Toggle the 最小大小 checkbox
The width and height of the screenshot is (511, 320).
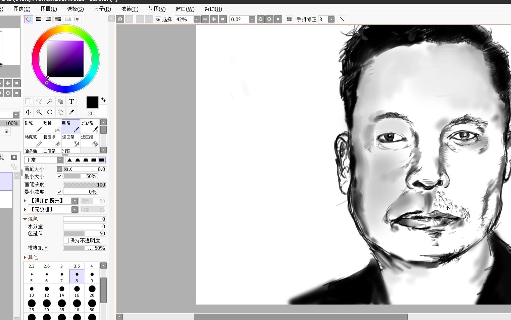(x=59, y=176)
